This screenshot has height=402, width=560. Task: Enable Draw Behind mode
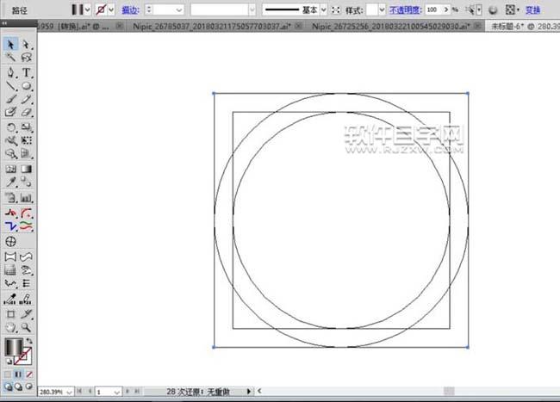point(19,387)
